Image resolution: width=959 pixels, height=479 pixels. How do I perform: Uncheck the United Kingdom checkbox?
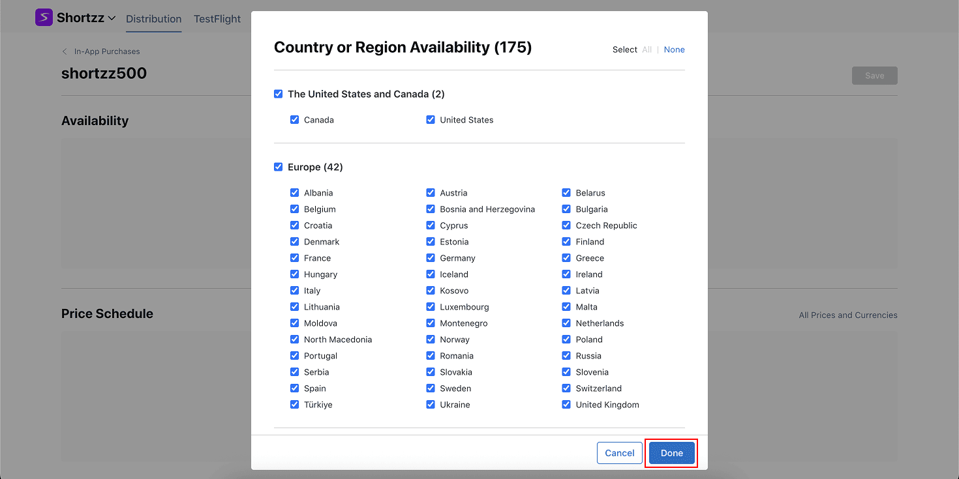(566, 405)
